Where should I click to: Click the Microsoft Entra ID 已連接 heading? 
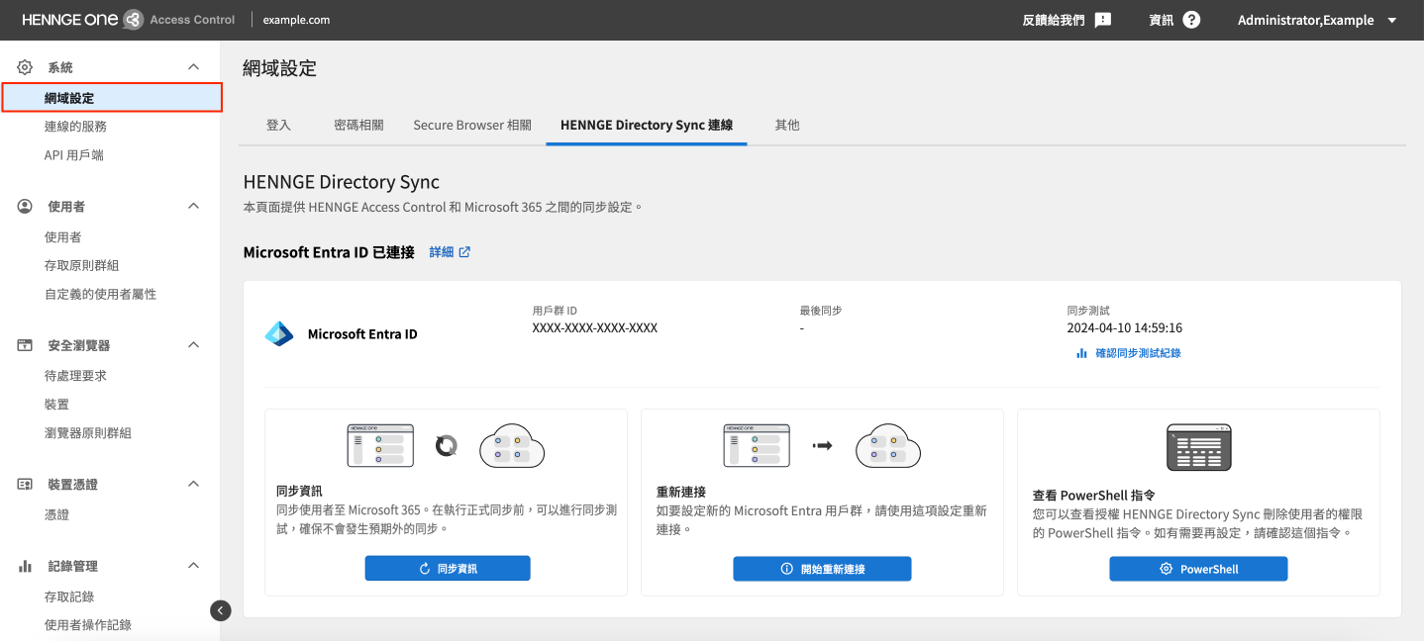coord(329,252)
